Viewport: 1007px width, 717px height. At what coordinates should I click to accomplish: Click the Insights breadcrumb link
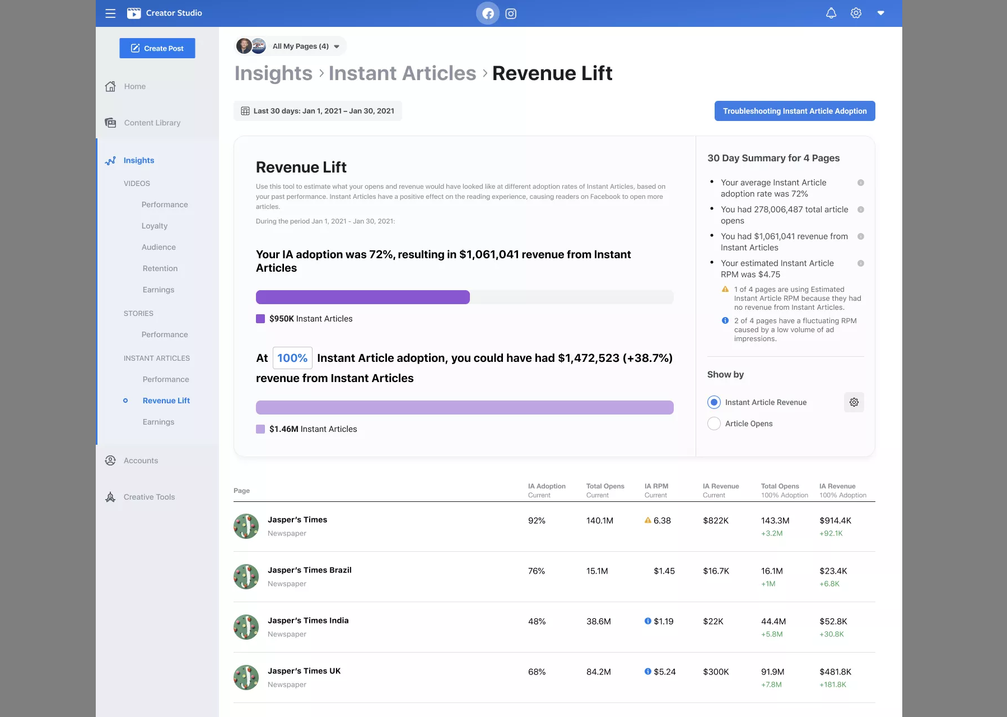click(x=273, y=73)
